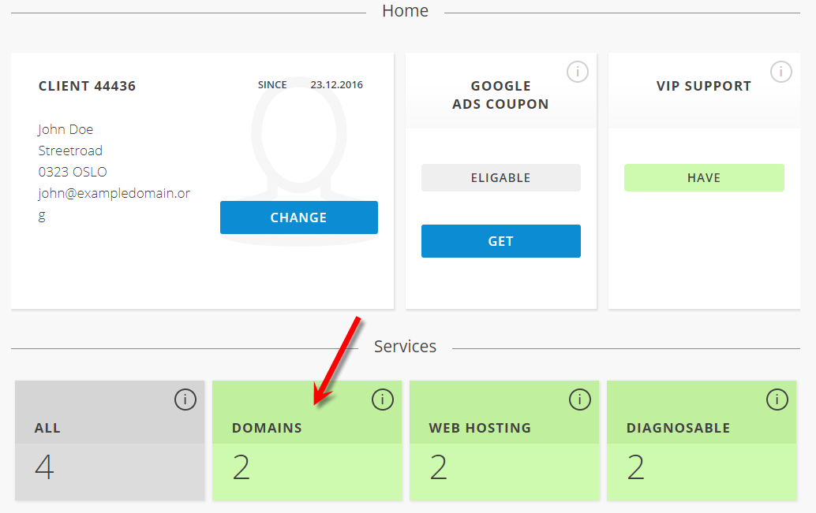Click GET to claim Google Ads coupon

(500, 241)
